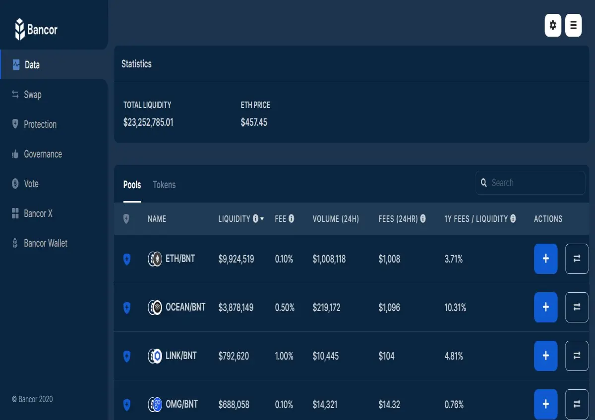Click the 1.00% fee value
Screen dimensions: 595x420
point(284,356)
